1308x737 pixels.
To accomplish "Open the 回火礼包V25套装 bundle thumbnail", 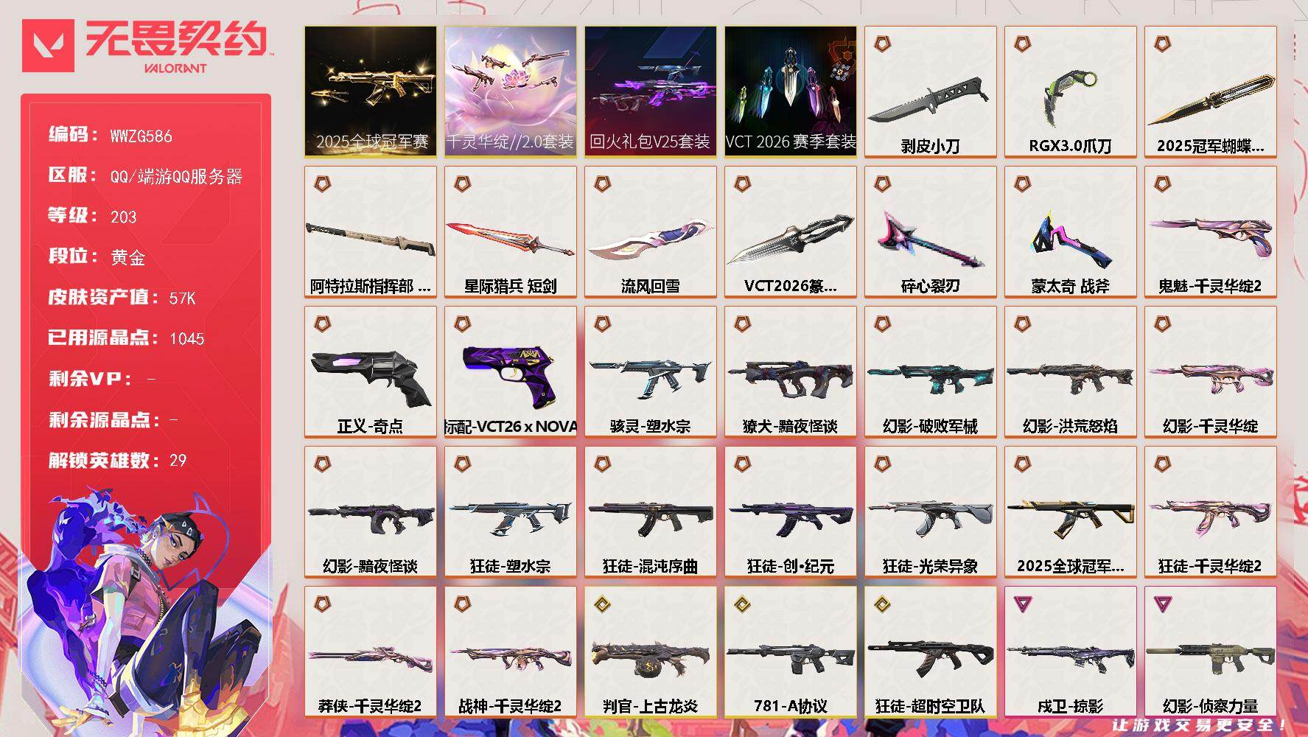I will [651, 91].
